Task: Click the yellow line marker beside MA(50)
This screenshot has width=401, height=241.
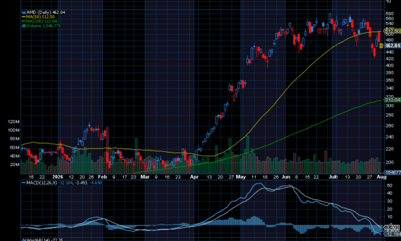Action: [24, 17]
